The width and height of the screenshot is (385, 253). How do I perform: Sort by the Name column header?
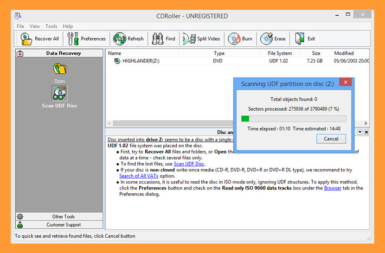pos(142,53)
